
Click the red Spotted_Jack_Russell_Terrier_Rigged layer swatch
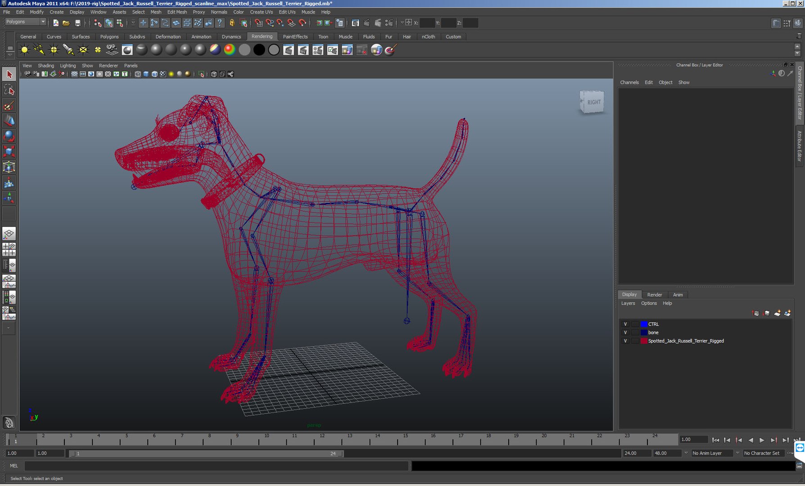click(x=644, y=341)
